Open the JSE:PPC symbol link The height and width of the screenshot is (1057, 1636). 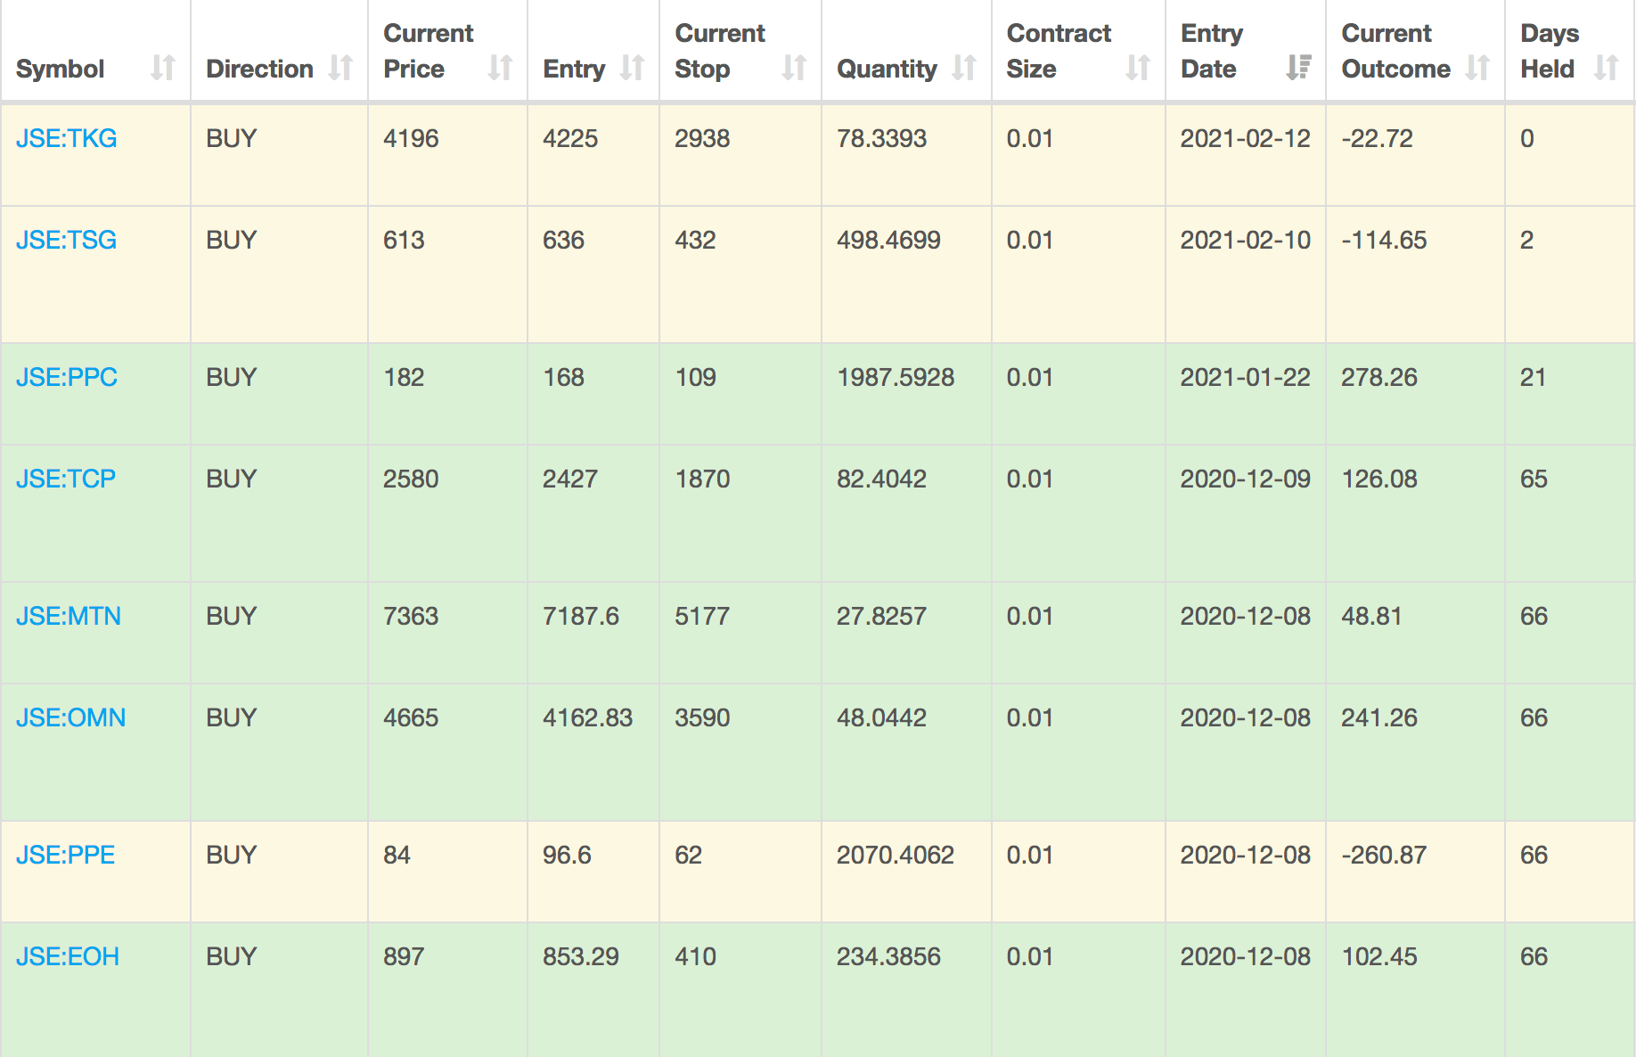pyautogui.click(x=67, y=377)
